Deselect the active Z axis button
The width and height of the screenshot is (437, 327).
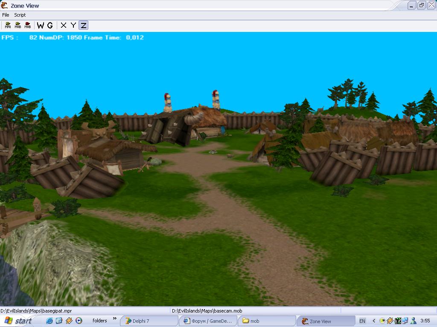[84, 26]
